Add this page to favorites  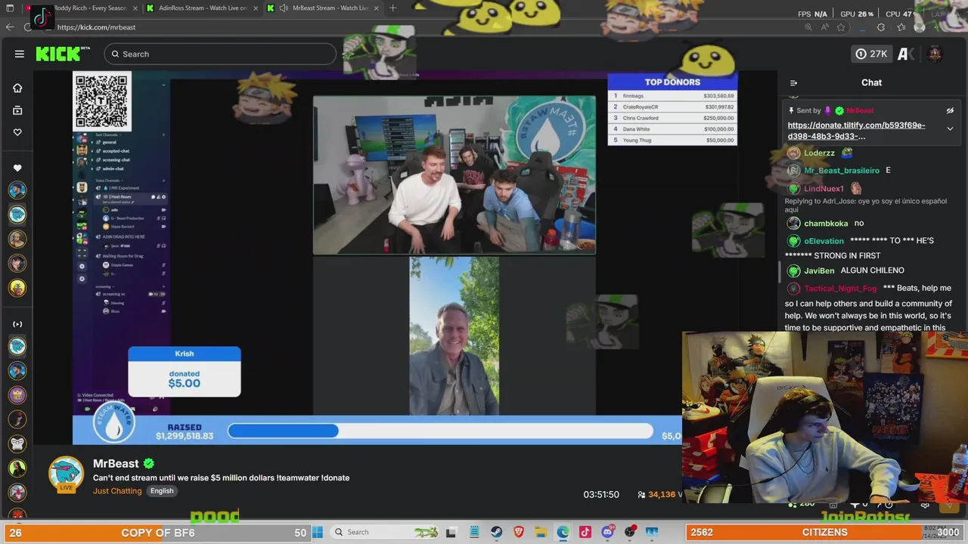(841, 27)
